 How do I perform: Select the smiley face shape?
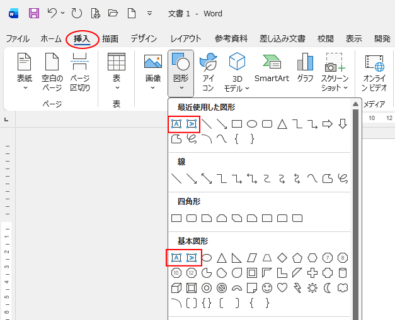[267, 288]
